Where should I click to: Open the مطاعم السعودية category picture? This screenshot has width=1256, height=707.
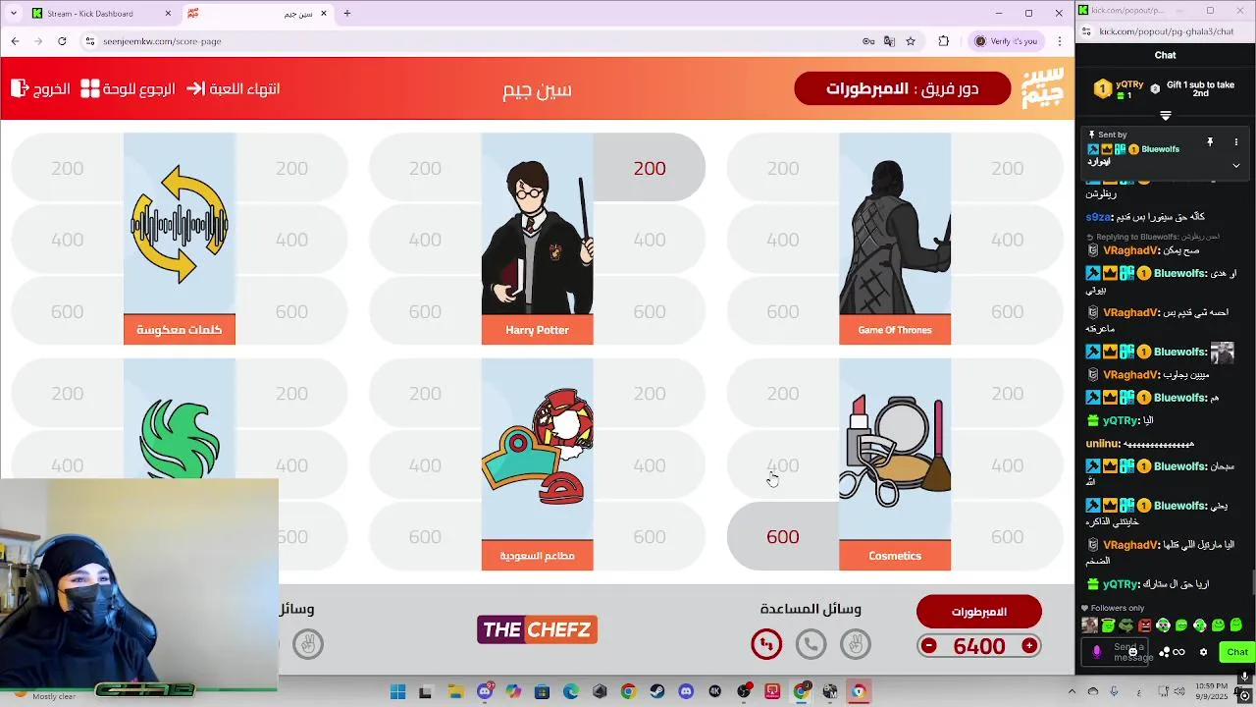click(537, 449)
